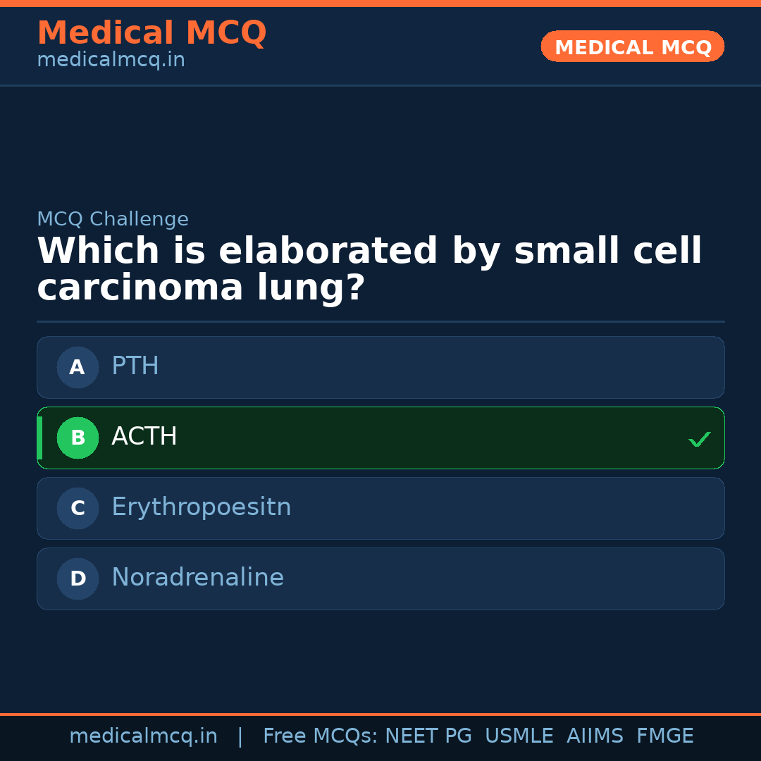This screenshot has height=761, width=761.
Task: Click the circular A badge beside PTH
Action: (x=78, y=367)
